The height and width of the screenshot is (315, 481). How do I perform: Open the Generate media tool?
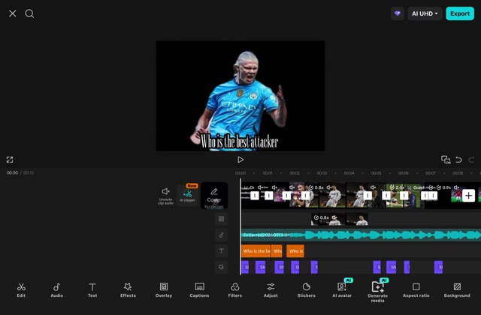tap(377, 292)
